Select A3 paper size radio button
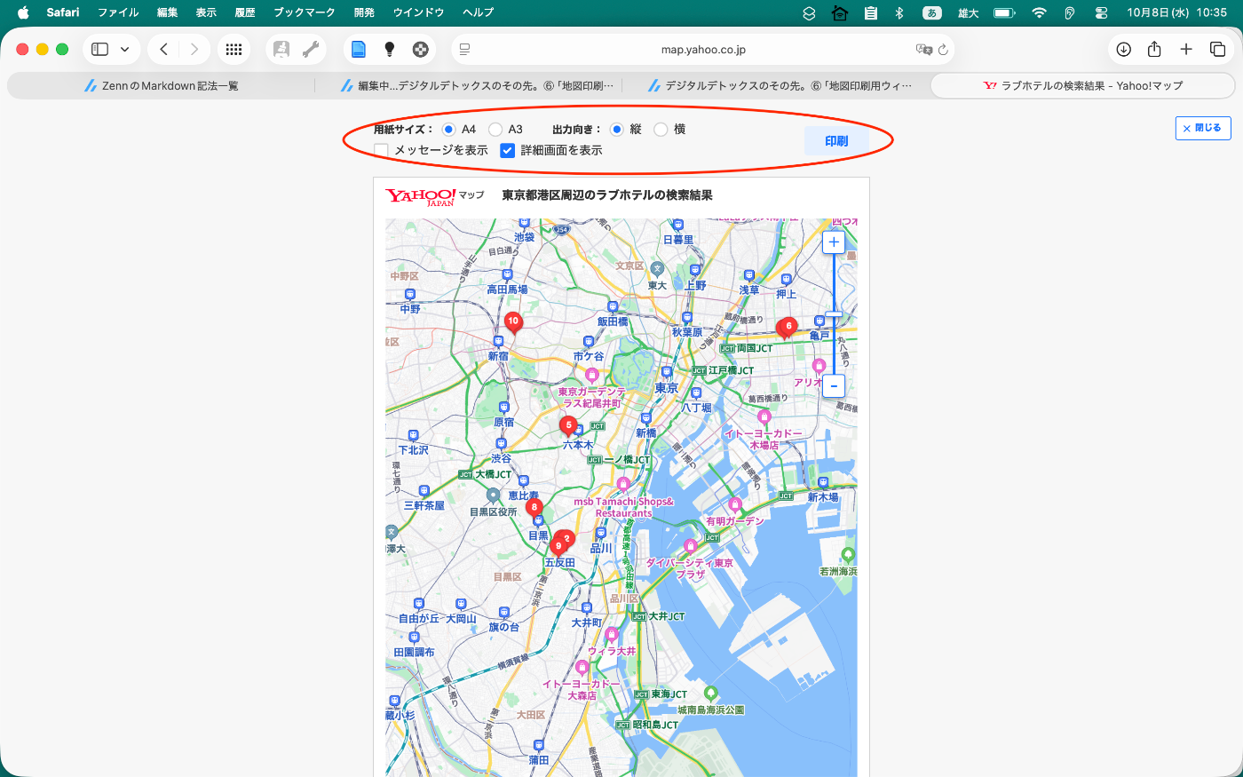This screenshot has width=1243, height=777. [495, 130]
